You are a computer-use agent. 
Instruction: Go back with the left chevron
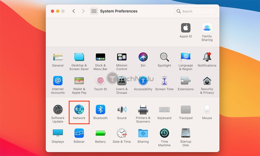[74, 11]
